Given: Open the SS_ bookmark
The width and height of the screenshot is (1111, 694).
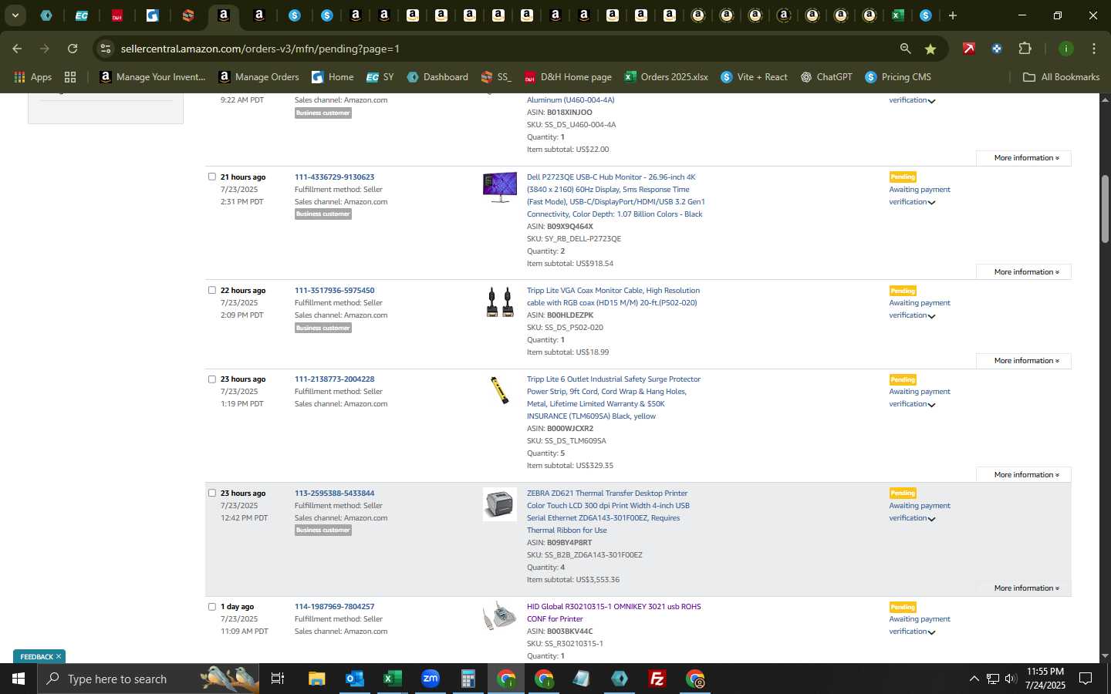Looking at the screenshot, I should click(x=496, y=77).
